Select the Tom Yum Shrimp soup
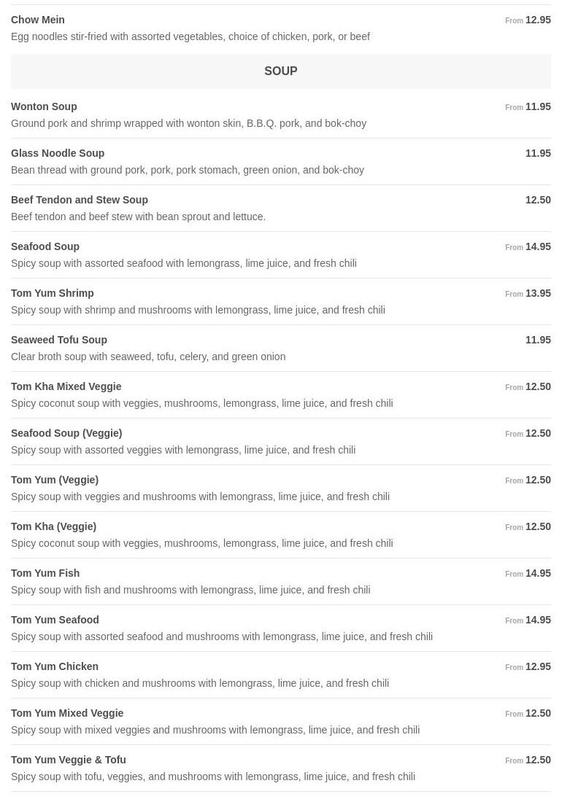This screenshot has height=802, width=562. (53, 293)
